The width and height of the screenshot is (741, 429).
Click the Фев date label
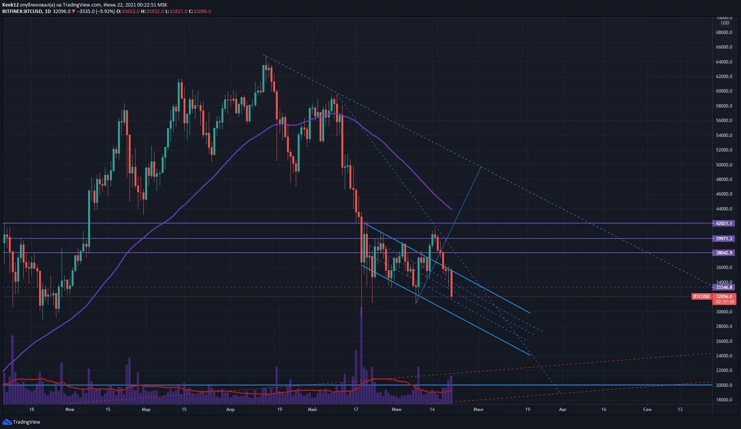70,409
